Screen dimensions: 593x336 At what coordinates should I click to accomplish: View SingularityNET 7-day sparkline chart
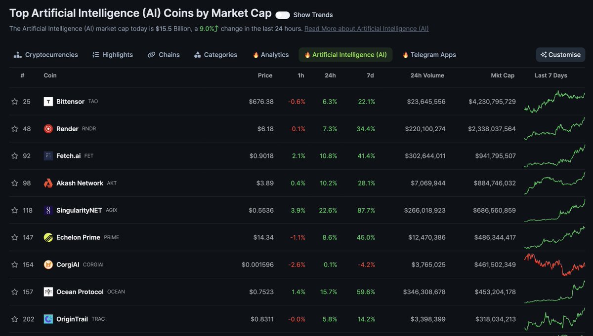[554, 210]
